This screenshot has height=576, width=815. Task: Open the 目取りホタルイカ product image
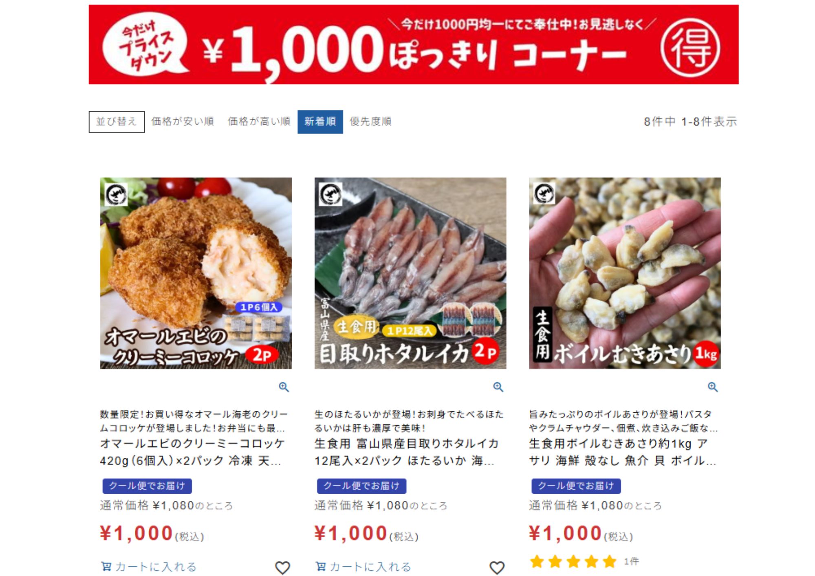[x=410, y=273]
